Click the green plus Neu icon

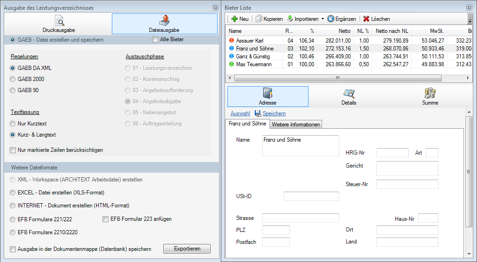(x=234, y=19)
